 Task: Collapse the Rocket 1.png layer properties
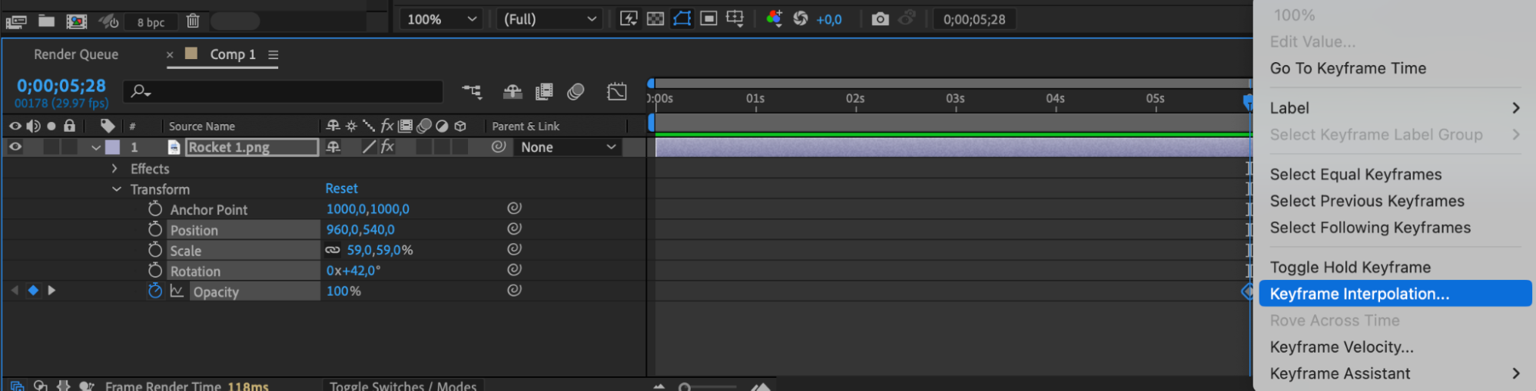[x=96, y=147]
